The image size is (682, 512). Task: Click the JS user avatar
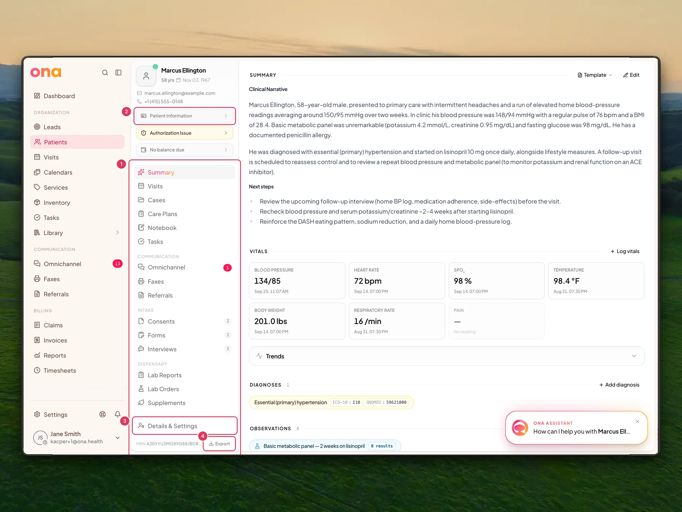(40, 437)
